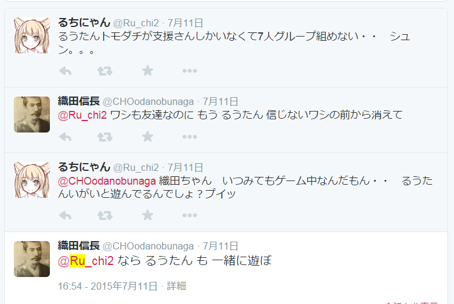Screen dimensions: 454x304
Task: Retweet the first るちにゃん tweet
Action: [105, 71]
